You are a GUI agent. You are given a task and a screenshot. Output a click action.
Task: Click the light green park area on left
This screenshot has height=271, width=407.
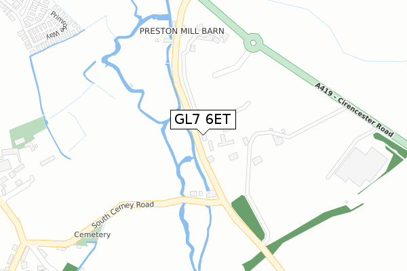click(x=26, y=131)
